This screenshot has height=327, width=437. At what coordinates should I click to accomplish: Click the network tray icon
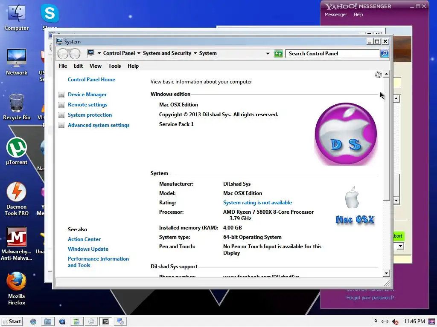(x=385, y=321)
